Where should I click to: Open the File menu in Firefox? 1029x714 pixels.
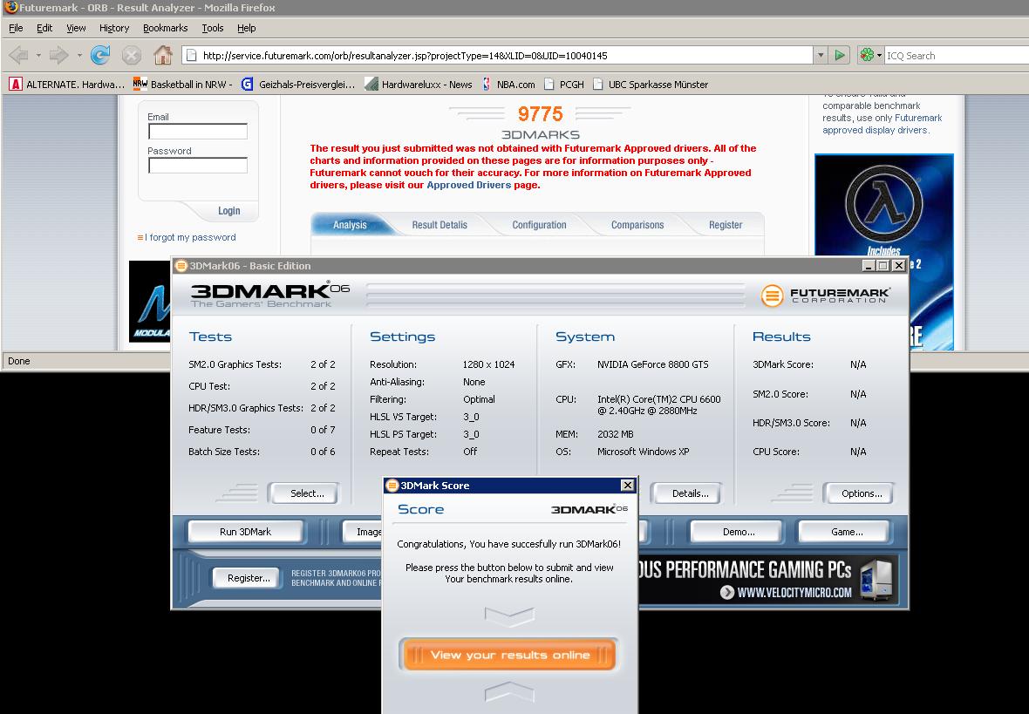click(16, 28)
